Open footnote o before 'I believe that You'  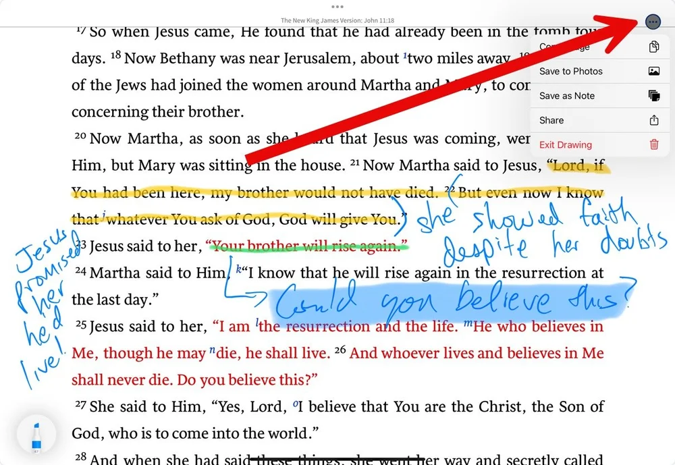(295, 404)
